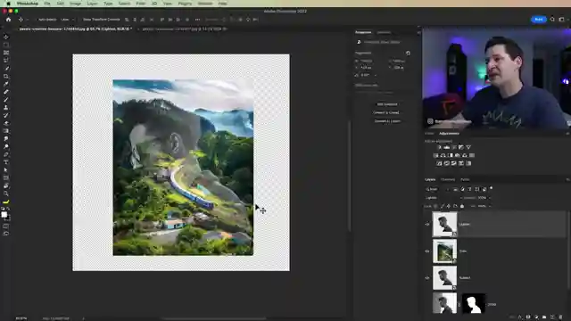
Task: Open the layer Opacity slider dropdown
Action: (x=490, y=198)
